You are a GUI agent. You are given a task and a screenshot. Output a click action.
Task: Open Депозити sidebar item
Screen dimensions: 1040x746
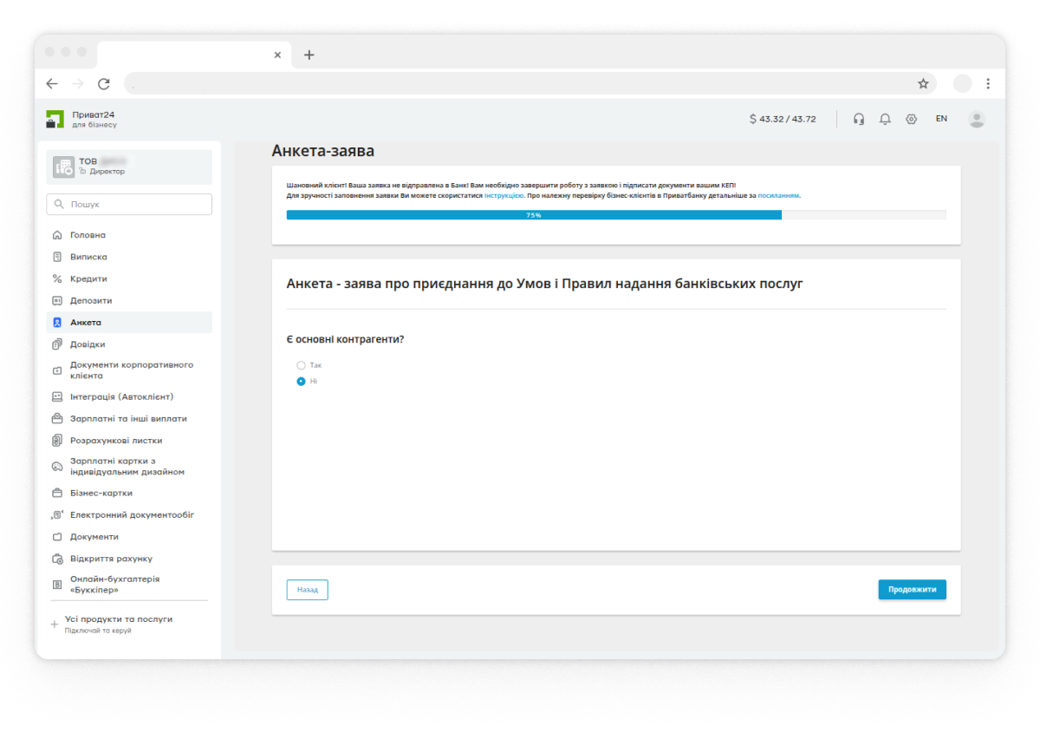(91, 300)
